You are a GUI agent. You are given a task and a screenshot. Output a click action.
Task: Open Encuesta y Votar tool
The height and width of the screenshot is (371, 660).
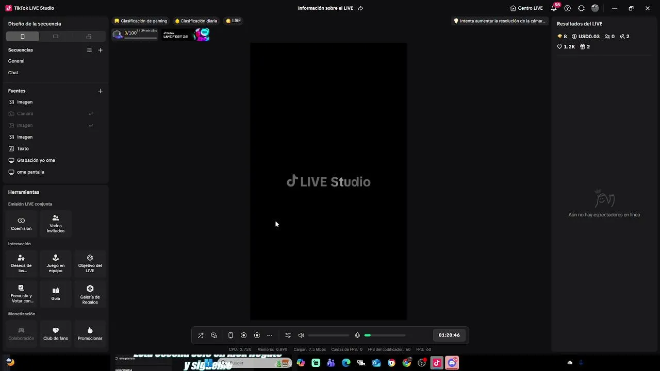21,294
